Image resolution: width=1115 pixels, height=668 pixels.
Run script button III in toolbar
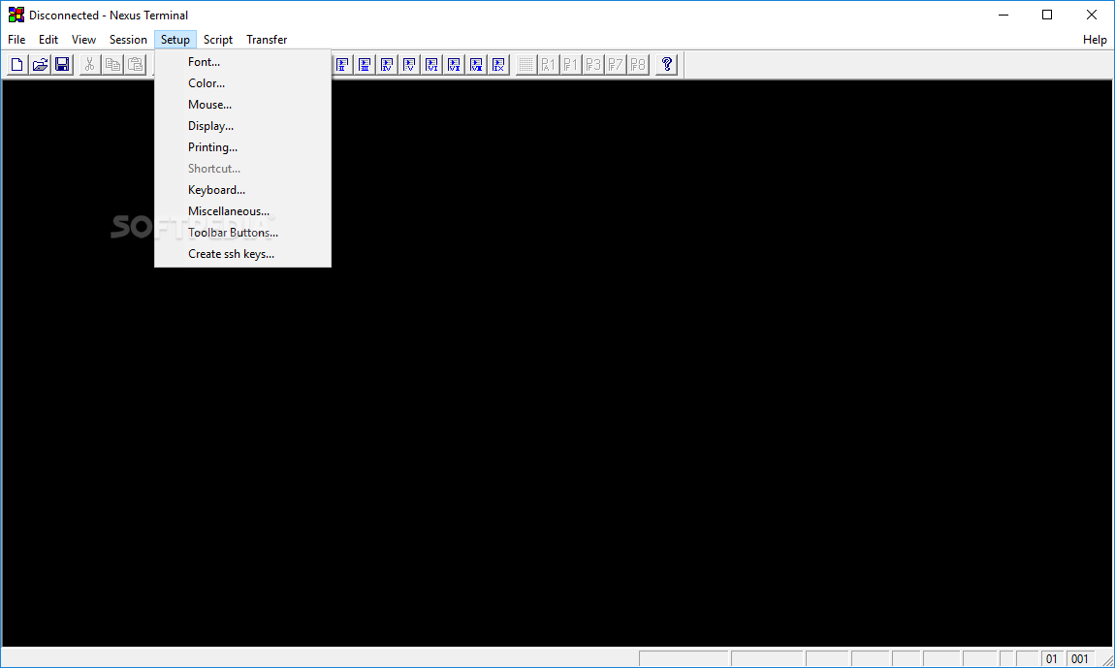pos(365,65)
